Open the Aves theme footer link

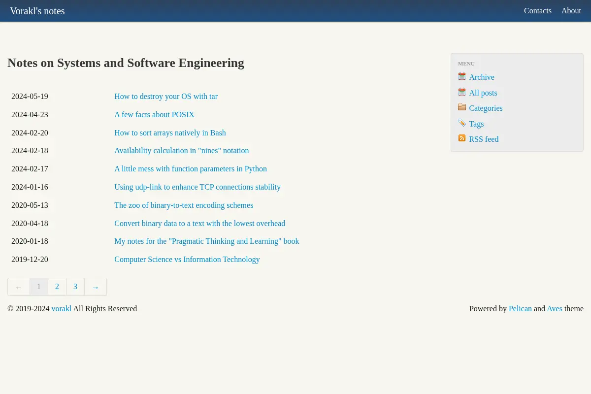pos(555,309)
